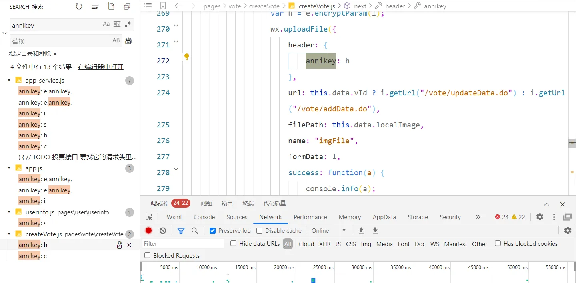
Task: Open the DevTools three-dot menu
Action: pos(554,217)
